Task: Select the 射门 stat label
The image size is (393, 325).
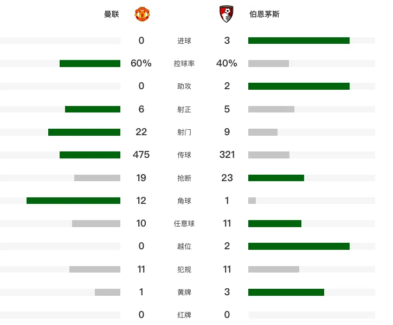Action: (x=184, y=132)
